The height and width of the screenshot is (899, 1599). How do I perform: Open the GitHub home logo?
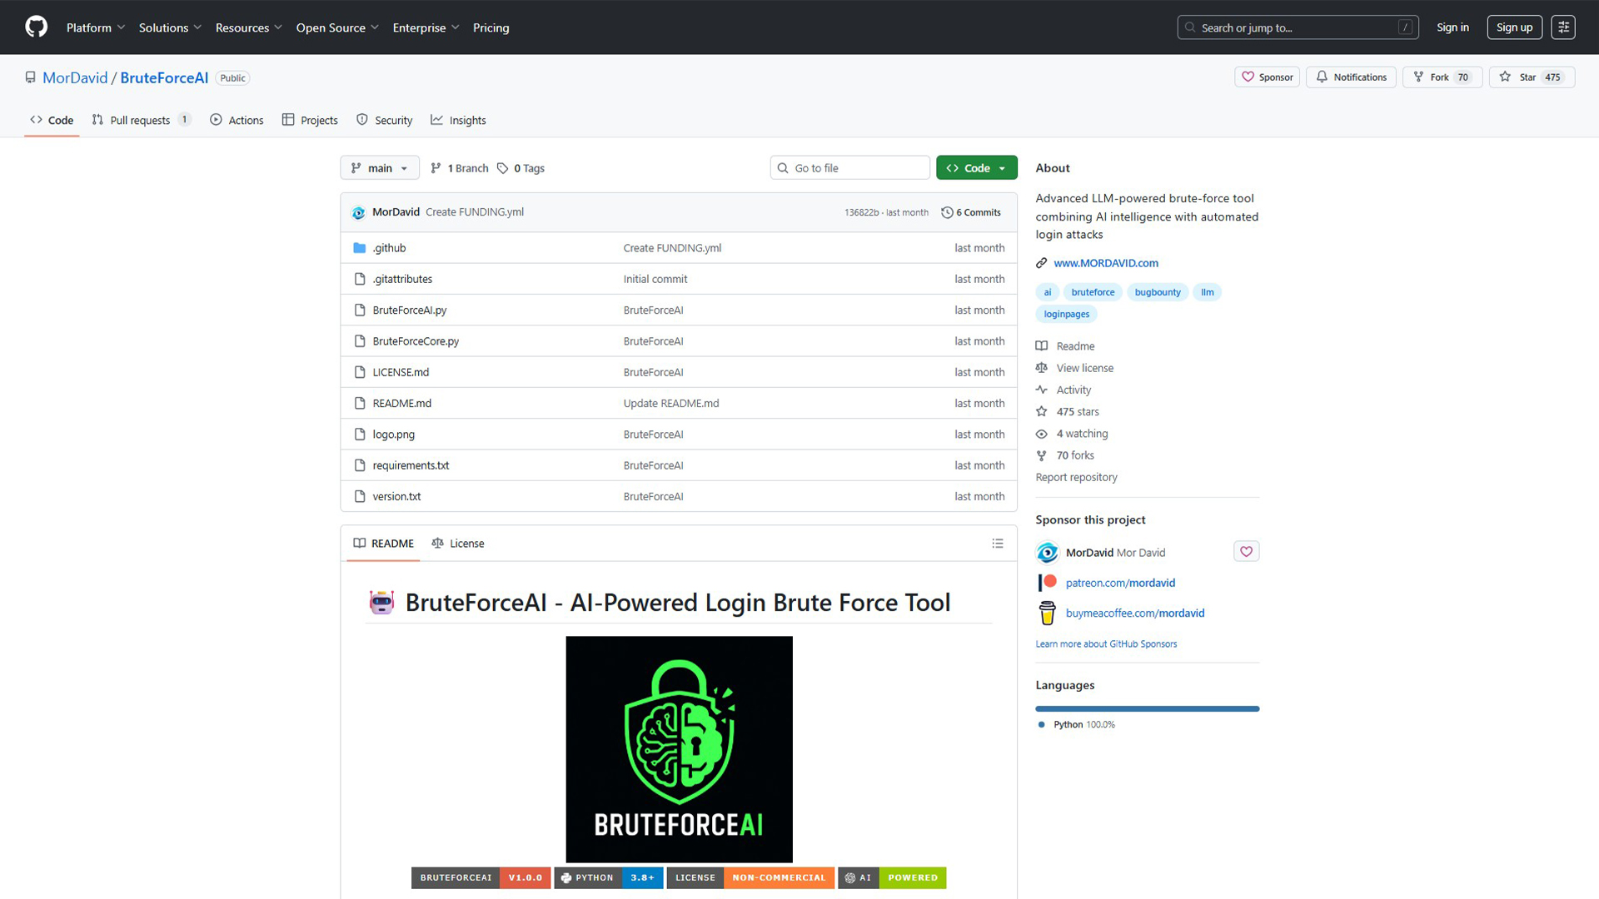(x=35, y=27)
